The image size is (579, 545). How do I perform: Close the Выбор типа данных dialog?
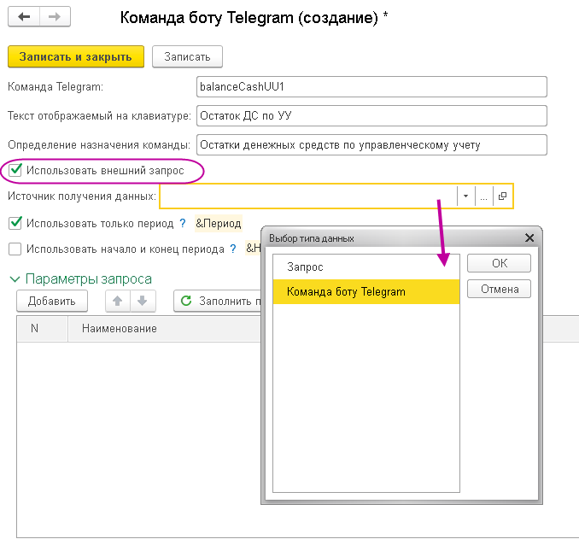point(529,238)
